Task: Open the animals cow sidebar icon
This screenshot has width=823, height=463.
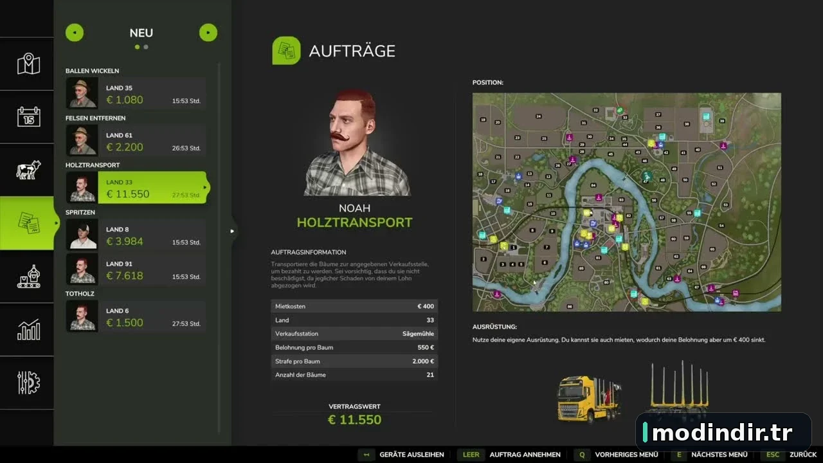Action: click(x=28, y=170)
